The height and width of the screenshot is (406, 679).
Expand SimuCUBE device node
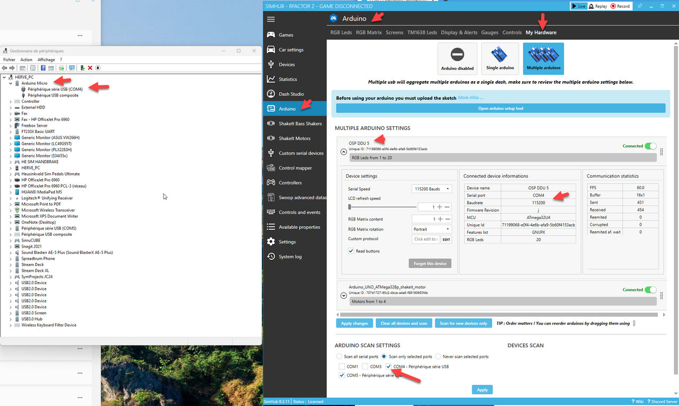point(11,240)
